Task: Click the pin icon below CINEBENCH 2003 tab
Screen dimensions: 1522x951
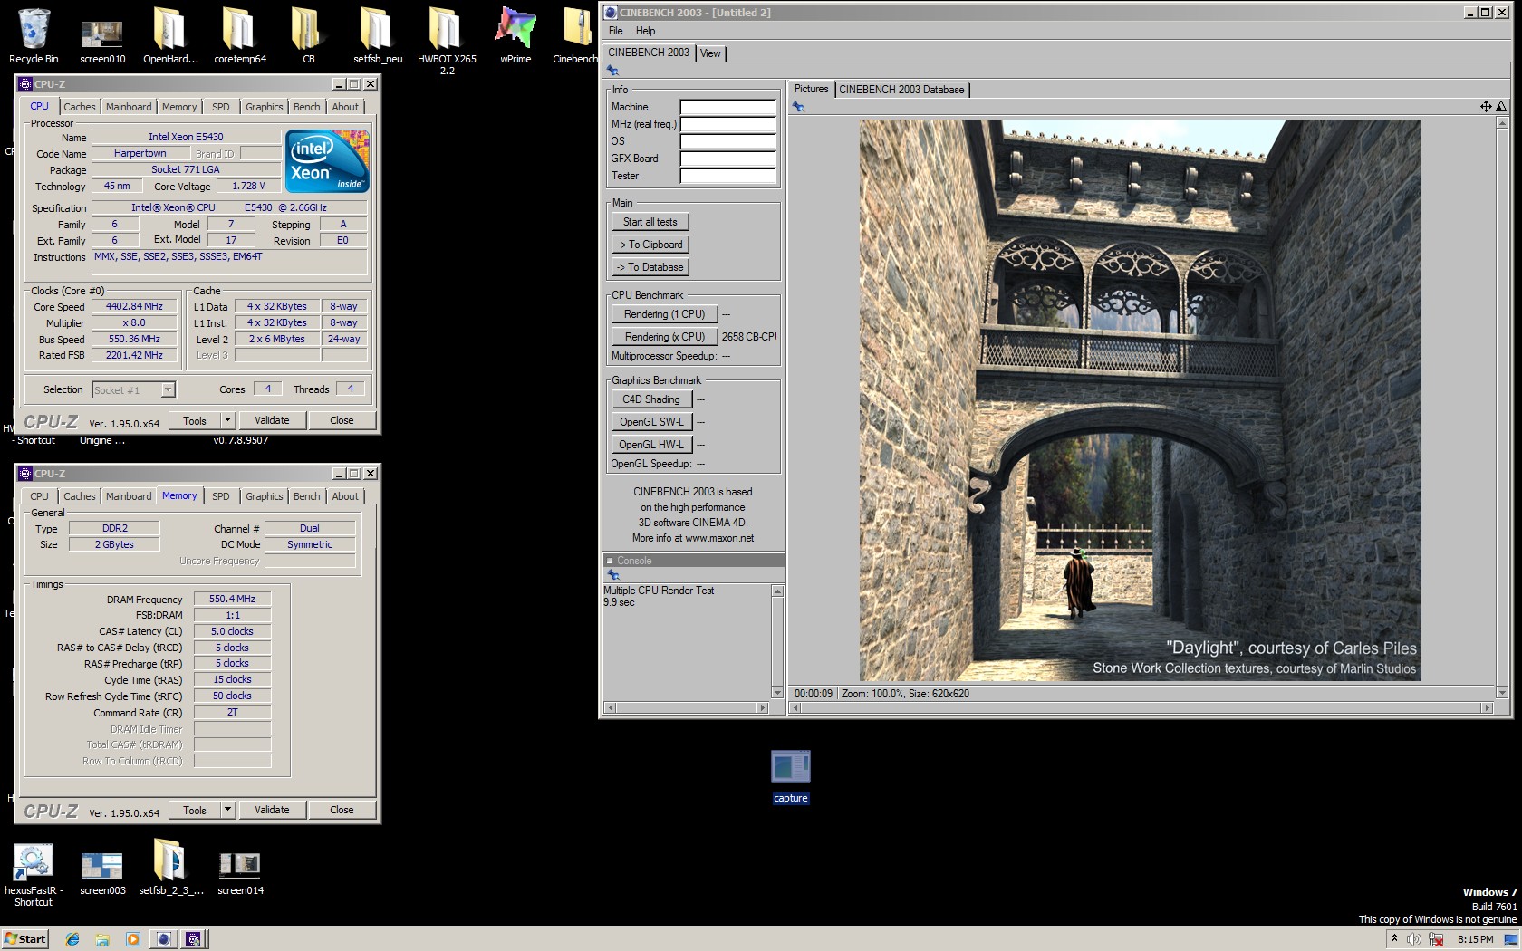Action: coord(612,71)
